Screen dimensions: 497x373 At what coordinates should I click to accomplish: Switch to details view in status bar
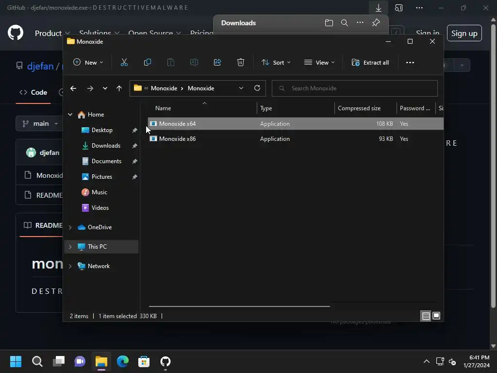(426, 316)
